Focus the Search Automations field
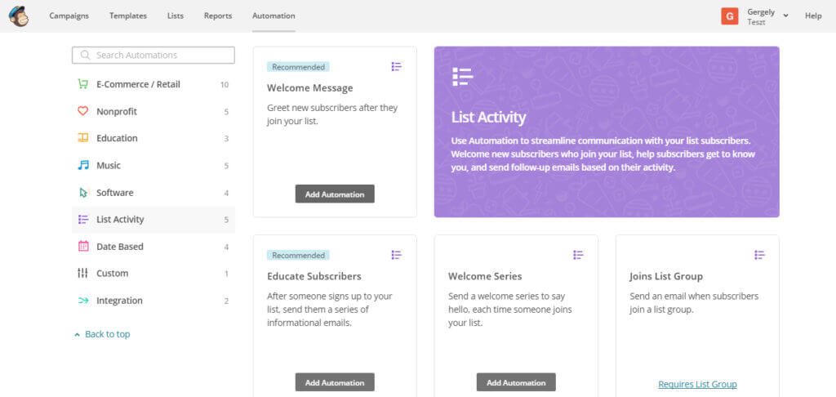836x397 pixels. click(x=153, y=55)
